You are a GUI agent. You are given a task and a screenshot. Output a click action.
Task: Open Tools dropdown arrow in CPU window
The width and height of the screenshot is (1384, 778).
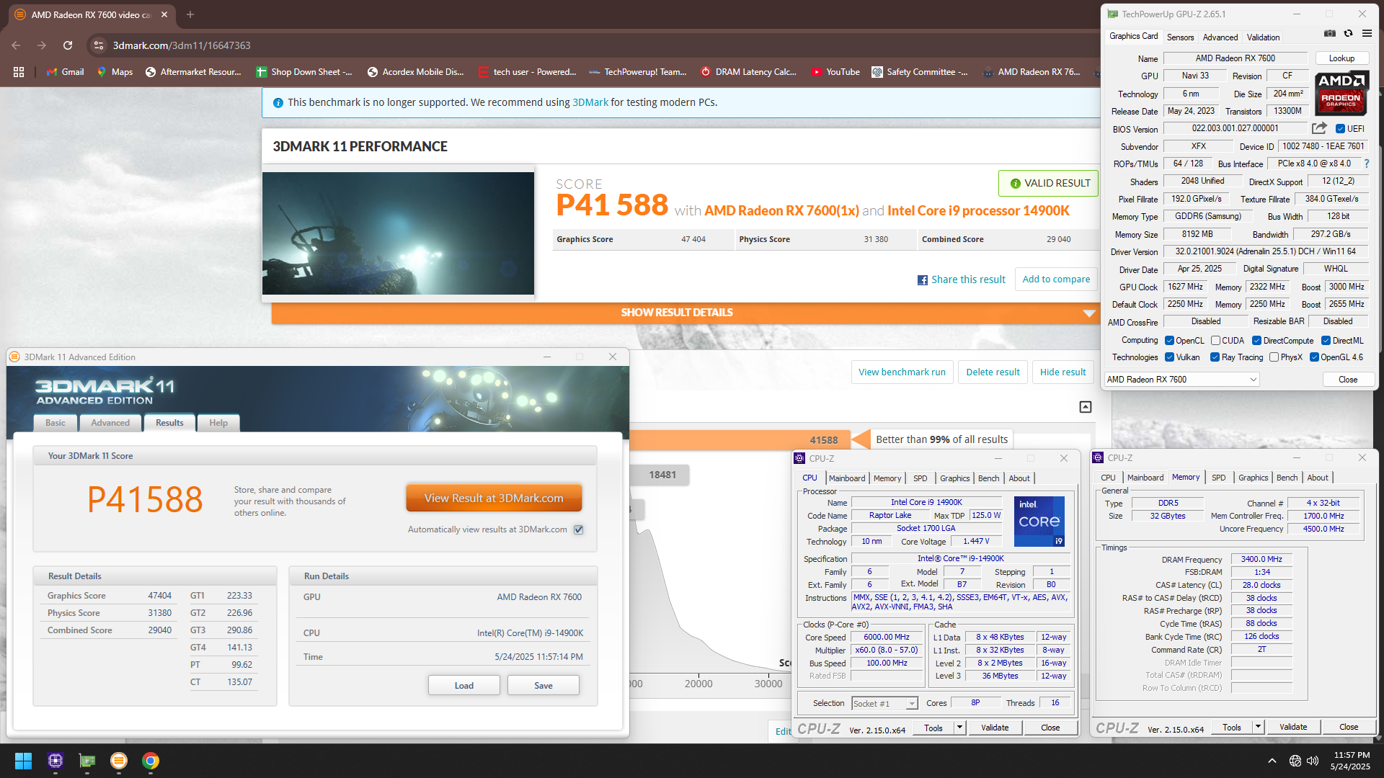959,728
